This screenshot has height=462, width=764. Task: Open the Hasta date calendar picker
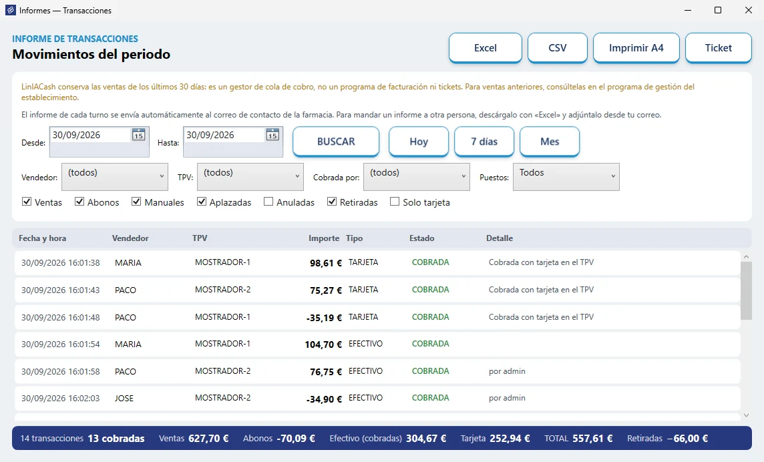[x=272, y=135]
